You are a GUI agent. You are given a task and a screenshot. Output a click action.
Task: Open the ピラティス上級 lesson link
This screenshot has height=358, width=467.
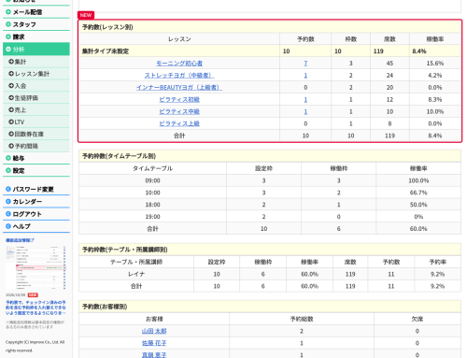179,123
